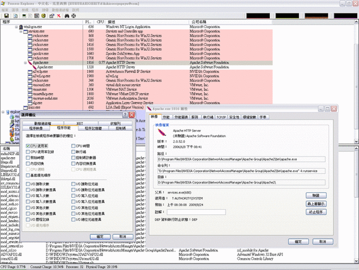Open the 選項 menu
This screenshot has height=270, width=359.
coord(15,10)
